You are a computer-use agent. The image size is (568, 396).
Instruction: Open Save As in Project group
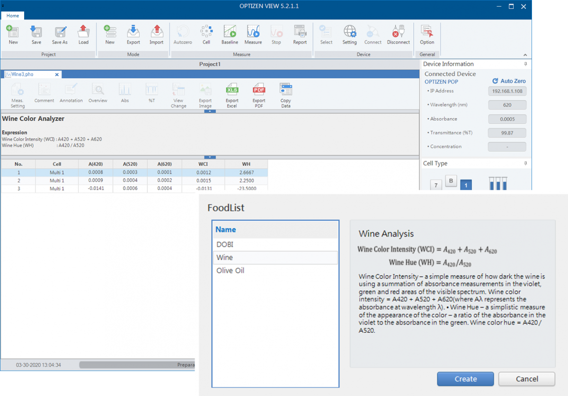pyautogui.click(x=60, y=35)
